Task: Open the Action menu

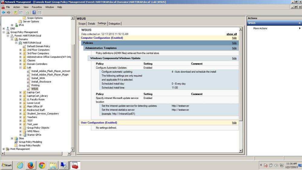Action: [x=17, y=7]
